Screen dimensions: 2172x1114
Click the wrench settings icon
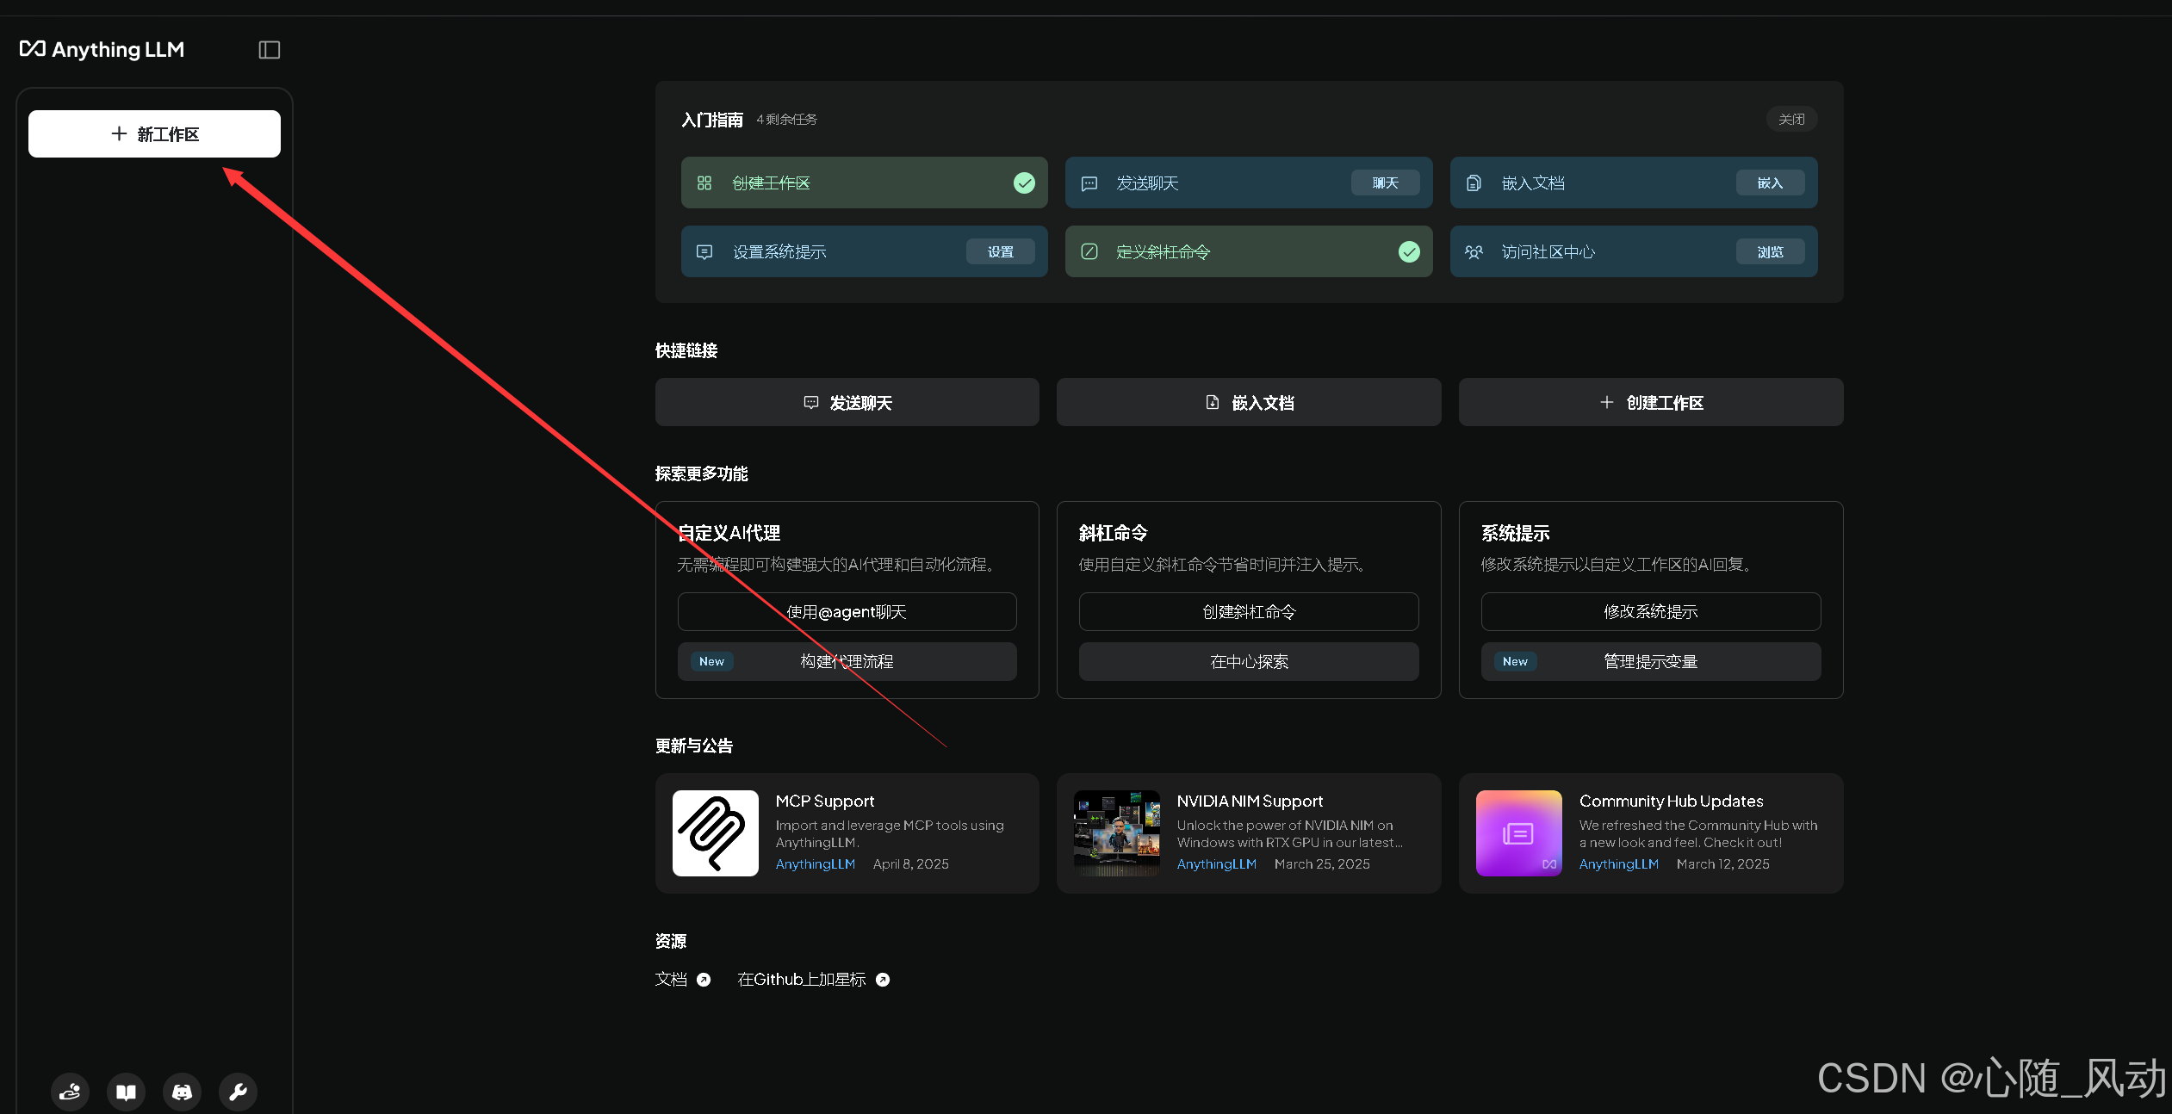(238, 1092)
